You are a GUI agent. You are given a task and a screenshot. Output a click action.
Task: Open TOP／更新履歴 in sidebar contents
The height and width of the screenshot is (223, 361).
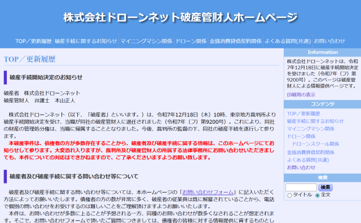pyautogui.click(x=303, y=113)
